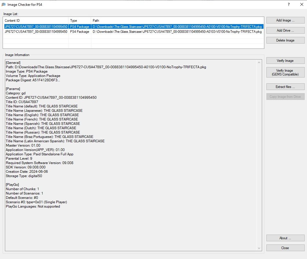Viewport: 307px width, 259px height.
Task: Open the About dialog
Action: [285, 238]
